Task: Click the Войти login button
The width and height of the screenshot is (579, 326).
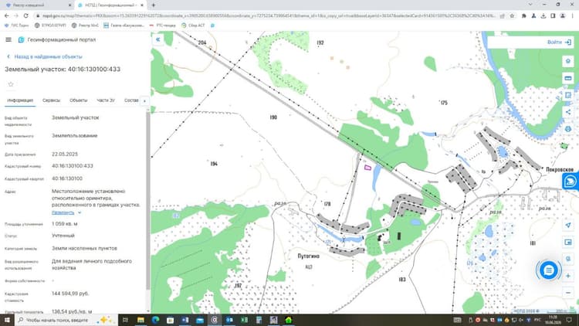Action: click(559, 42)
